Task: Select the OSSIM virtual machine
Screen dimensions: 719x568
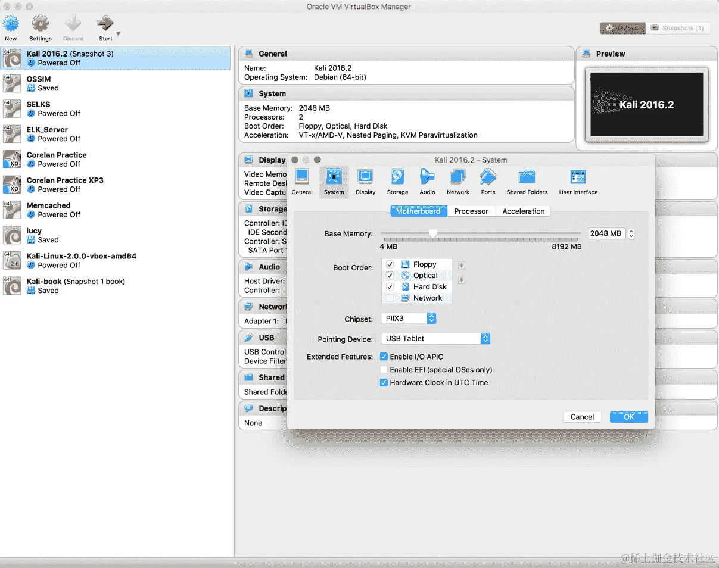Action: click(116, 83)
